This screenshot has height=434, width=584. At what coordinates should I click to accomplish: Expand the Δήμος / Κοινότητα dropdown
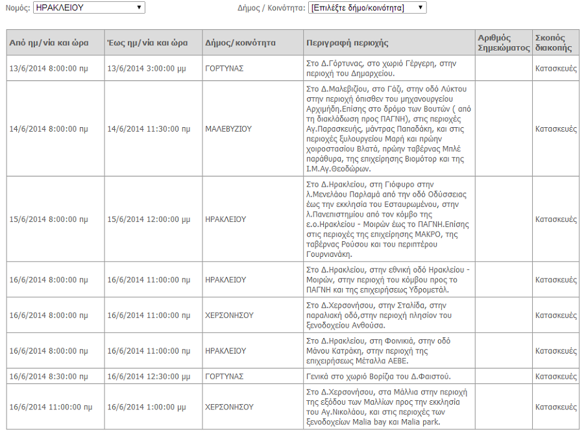(367, 8)
